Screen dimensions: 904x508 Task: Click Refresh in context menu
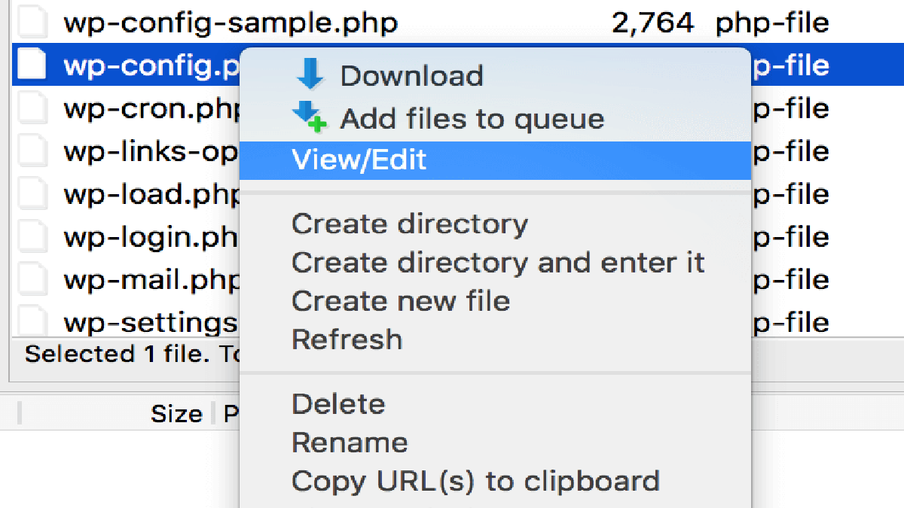(495, 339)
